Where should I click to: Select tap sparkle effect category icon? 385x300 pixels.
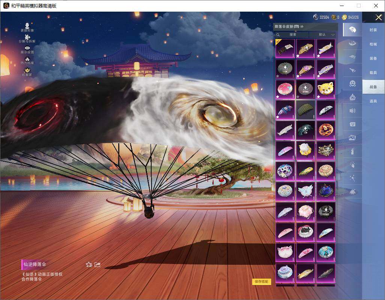352,165
